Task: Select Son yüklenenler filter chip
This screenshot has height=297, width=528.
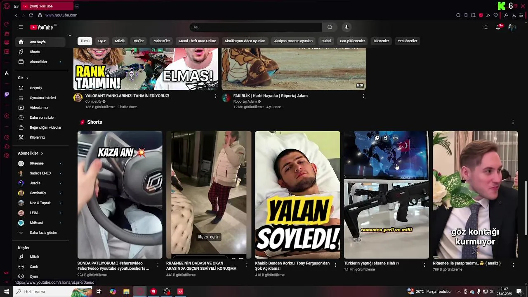Action: click(352, 41)
